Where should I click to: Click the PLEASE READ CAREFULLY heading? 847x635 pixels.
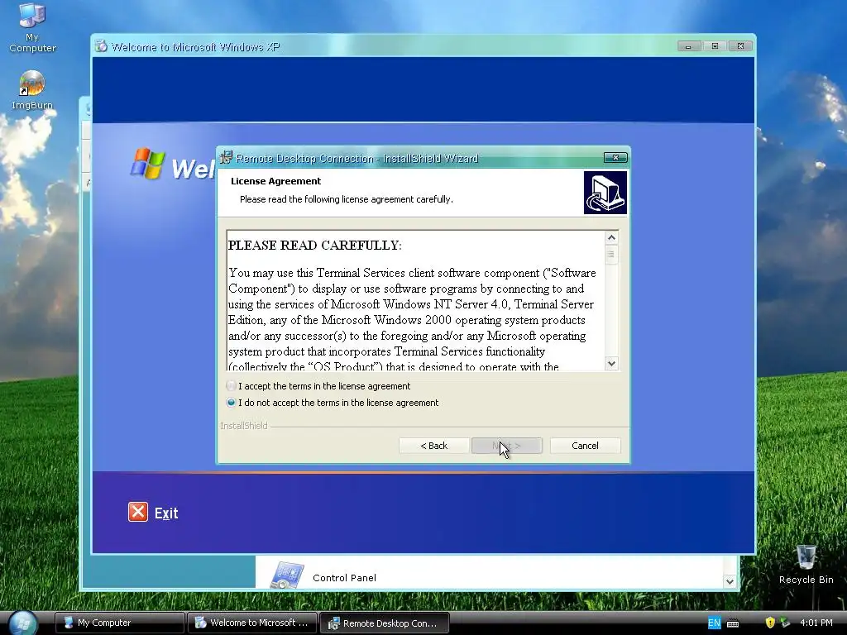315,246
